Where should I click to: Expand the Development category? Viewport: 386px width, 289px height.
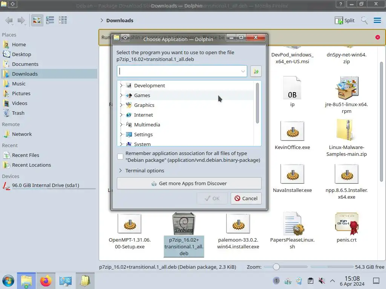121,85
